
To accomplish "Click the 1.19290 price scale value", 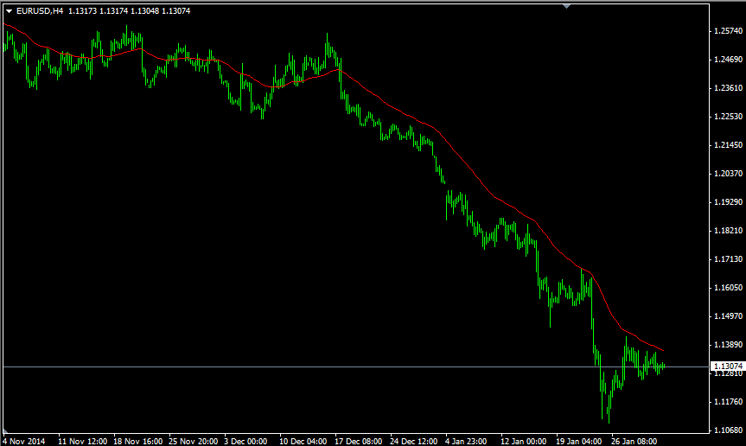I will (728, 202).
